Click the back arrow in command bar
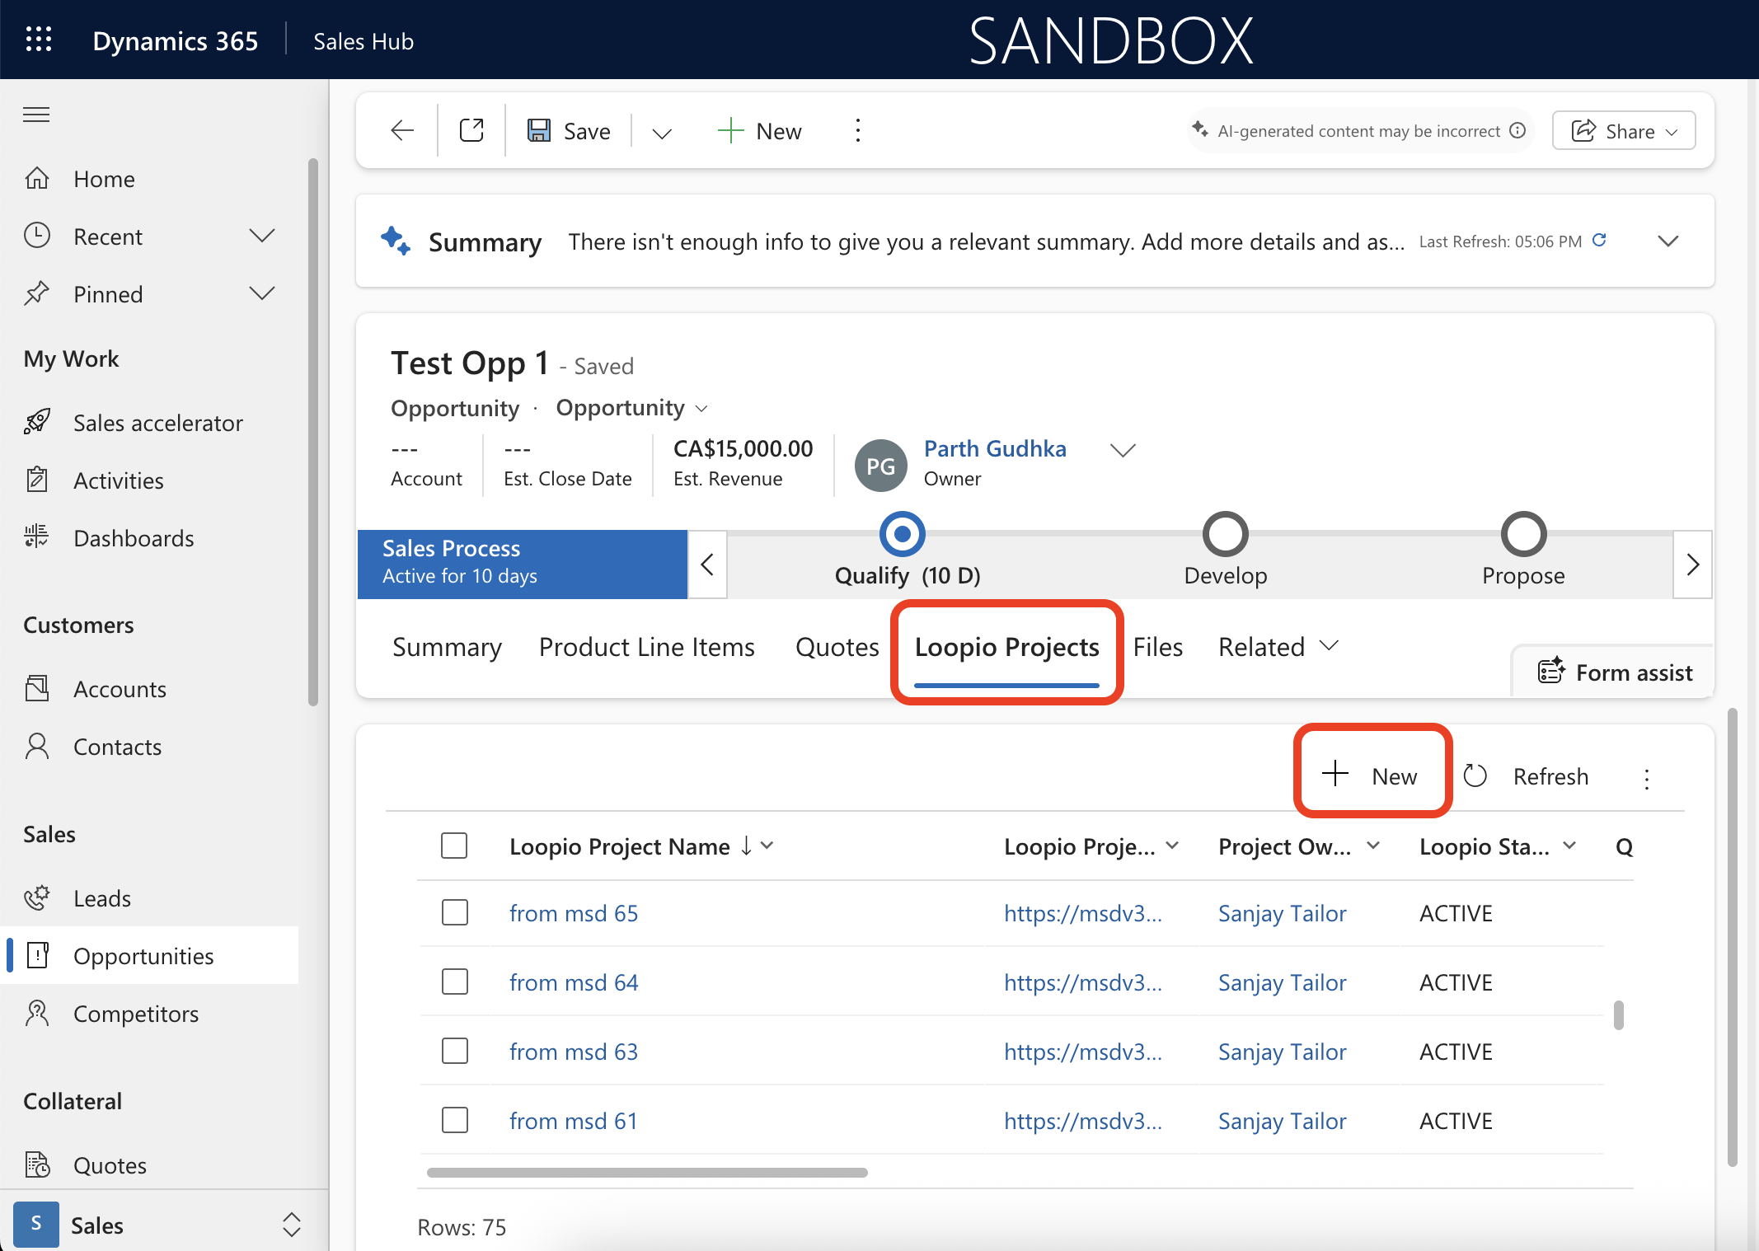Viewport: 1759px width, 1251px height. [402, 130]
